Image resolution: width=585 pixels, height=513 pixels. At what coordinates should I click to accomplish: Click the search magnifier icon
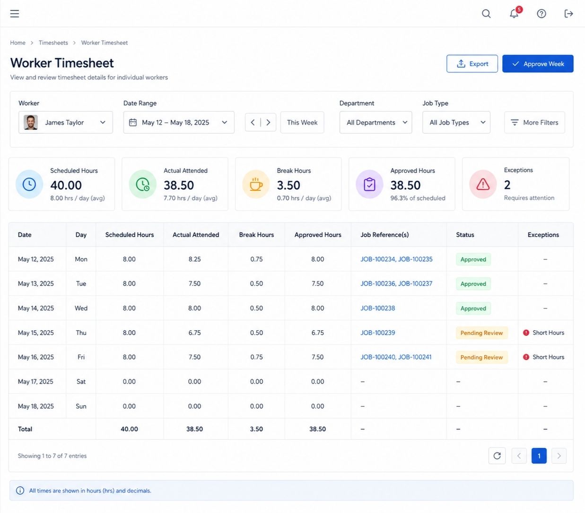click(486, 14)
